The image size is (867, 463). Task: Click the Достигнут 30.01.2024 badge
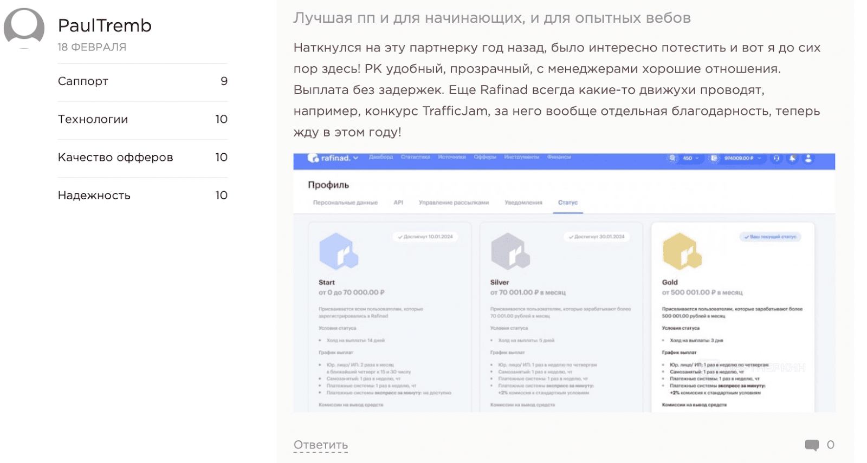(x=597, y=237)
